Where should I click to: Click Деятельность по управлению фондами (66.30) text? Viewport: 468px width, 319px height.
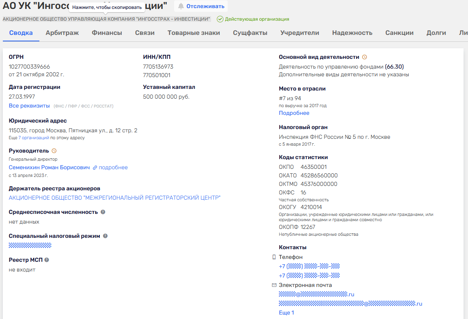341,67
